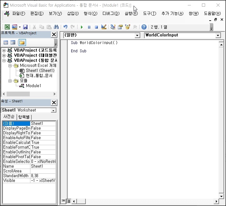Click View Object icon in project panel
This screenshot has height=206, width=226.
(13, 42)
